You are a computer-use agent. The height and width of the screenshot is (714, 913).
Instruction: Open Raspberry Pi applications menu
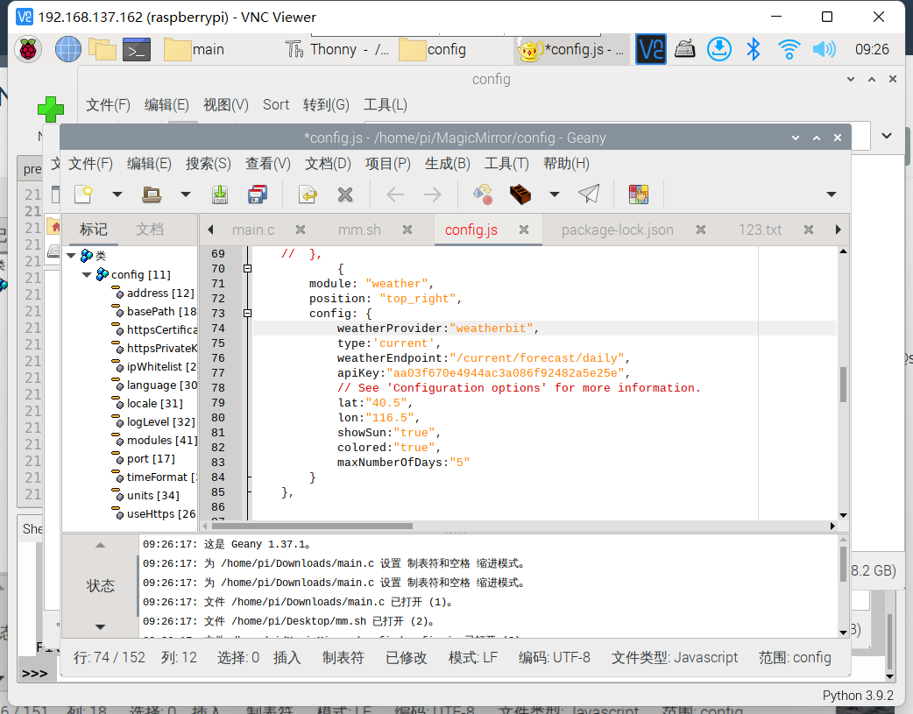[x=28, y=50]
